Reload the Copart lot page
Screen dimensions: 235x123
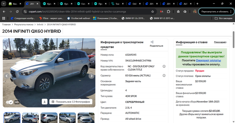[17, 11]
